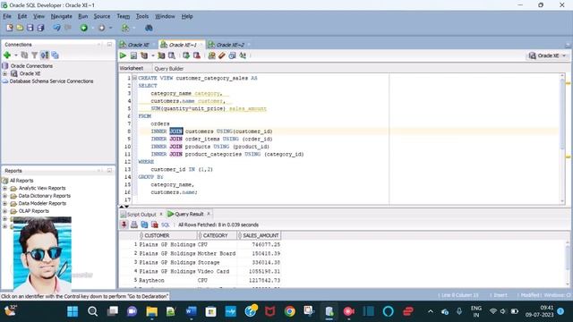Collapse the CREATE VIEW code fold marker
Image resolution: width=573 pixels, height=322 pixels.
134,78
